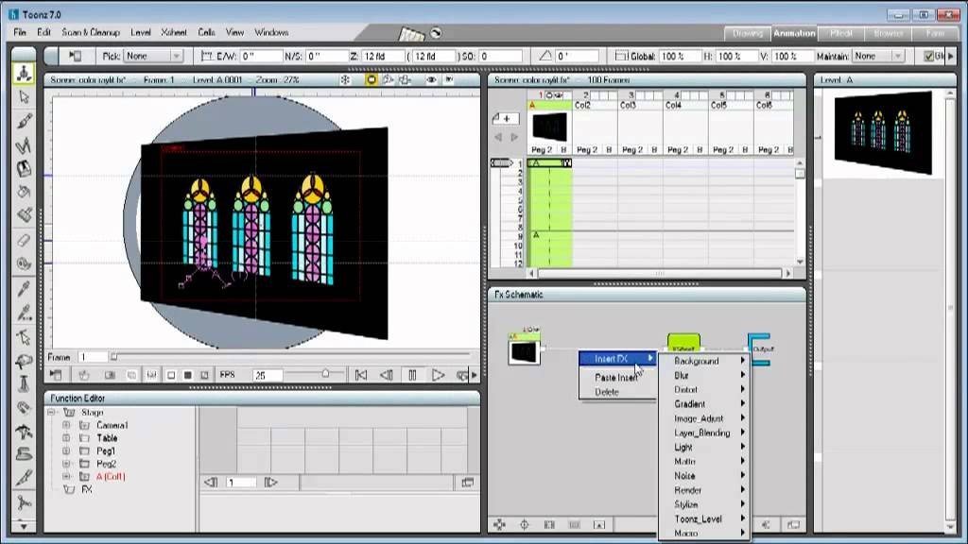Go to previous keyframe in Function Editor
This screenshot has height=544, width=968.
pos(211,483)
